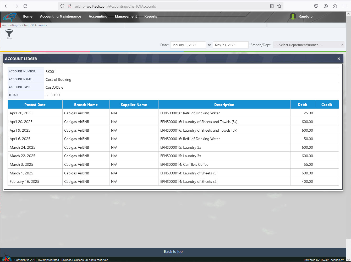351x262 pixels.
Task: Open the Firefox account profile icon
Action: (x=326, y=6)
